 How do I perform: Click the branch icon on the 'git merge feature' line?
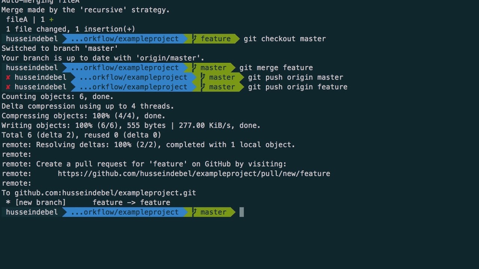point(195,68)
